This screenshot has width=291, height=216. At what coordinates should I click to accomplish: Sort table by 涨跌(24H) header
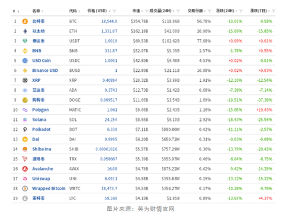tap(227, 11)
